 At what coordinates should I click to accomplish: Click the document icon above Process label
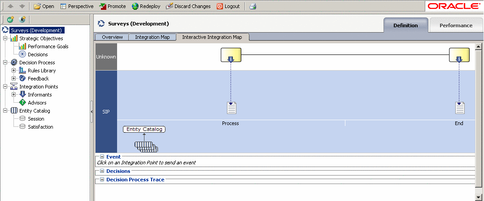[231, 108]
